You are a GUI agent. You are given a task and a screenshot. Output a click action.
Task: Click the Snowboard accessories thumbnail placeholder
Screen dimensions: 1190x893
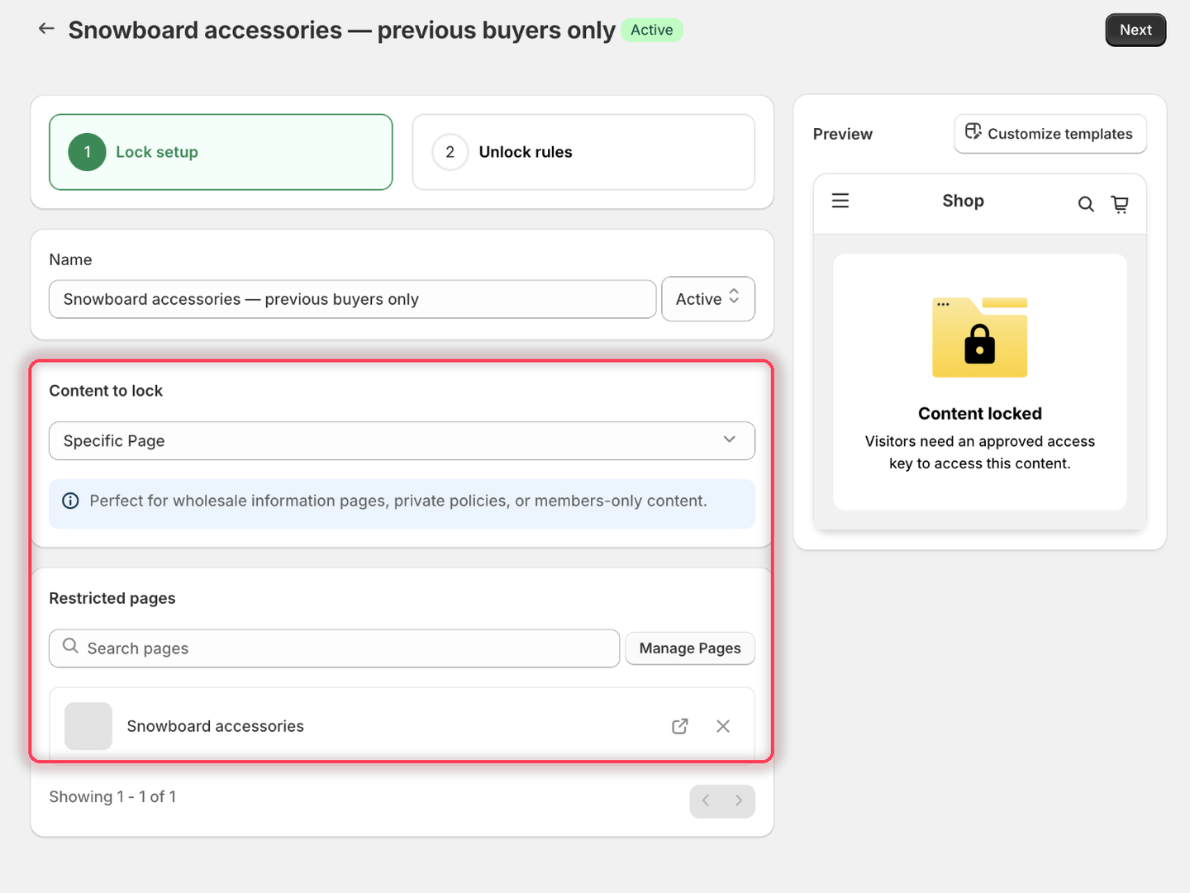(x=88, y=726)
